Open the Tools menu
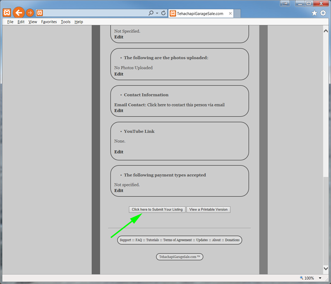 [66, 22]
